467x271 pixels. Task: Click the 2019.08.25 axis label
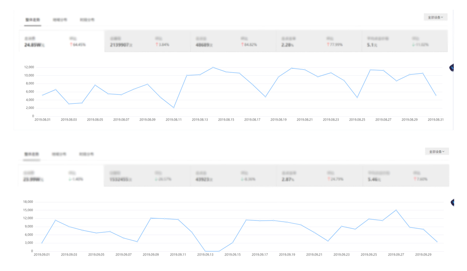357,120
